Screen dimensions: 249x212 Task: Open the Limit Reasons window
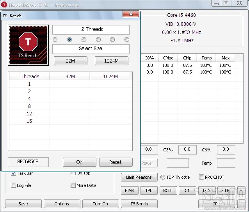click(x=139, y=177)
